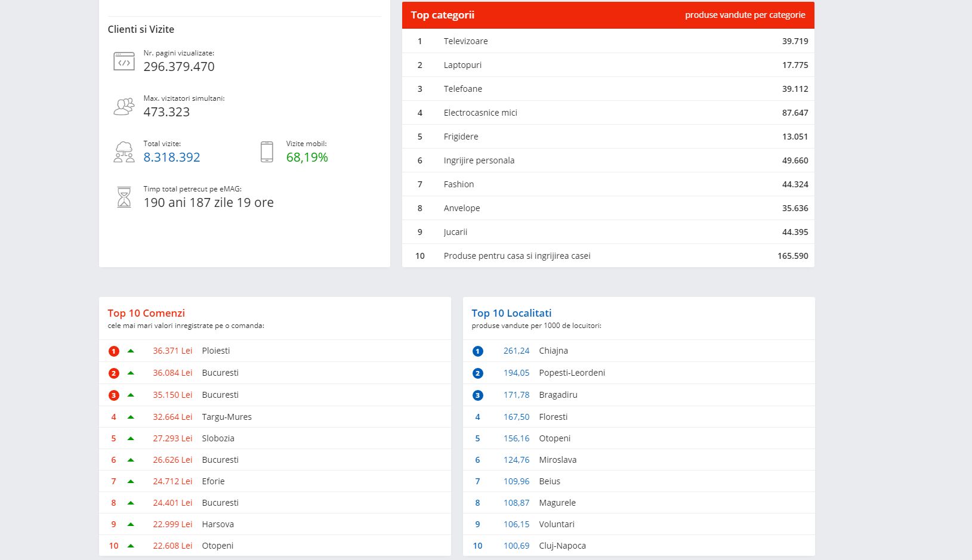972x560 pixels.
Task: Click the hourglass time spent icon
Action: 124,197
